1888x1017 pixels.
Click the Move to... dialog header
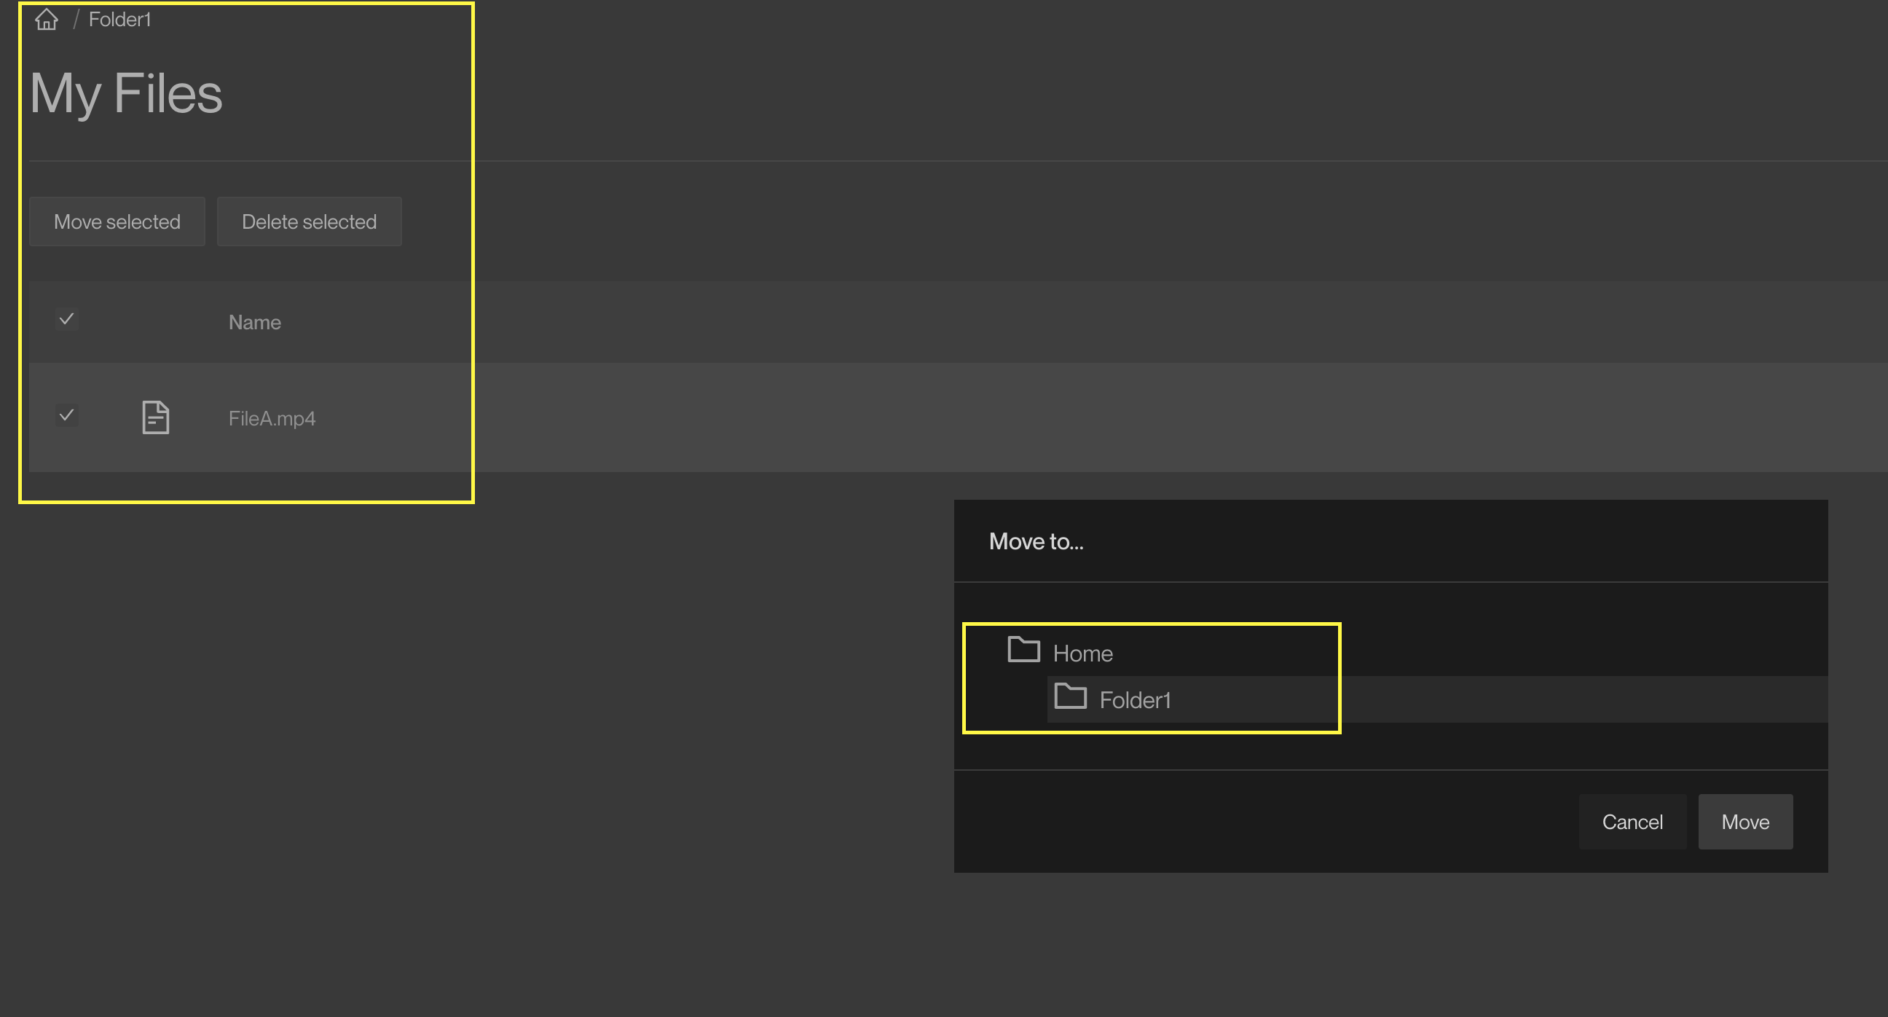[x=1036, y=541]
